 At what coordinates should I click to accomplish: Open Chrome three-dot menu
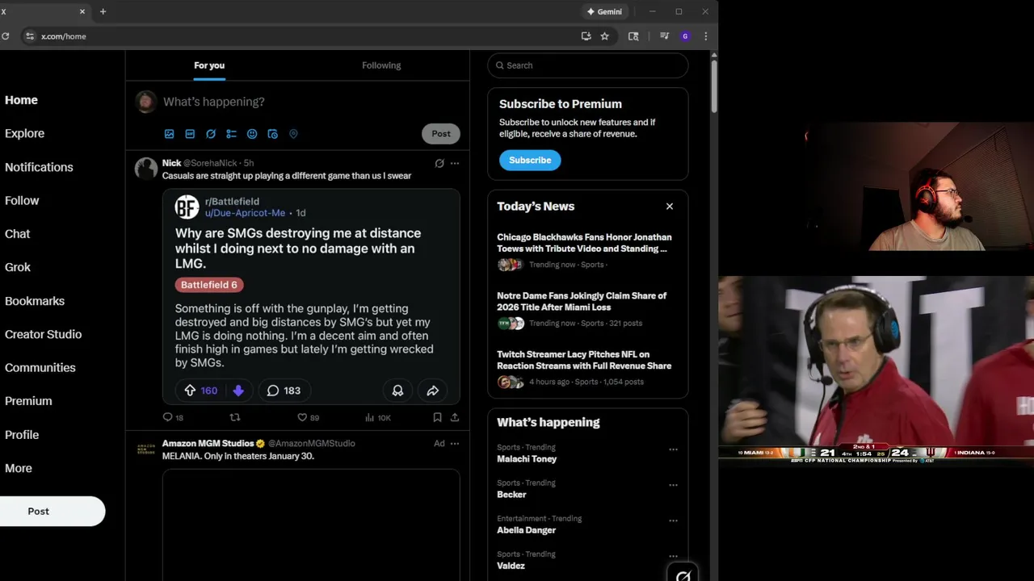[x=705, y=36]
